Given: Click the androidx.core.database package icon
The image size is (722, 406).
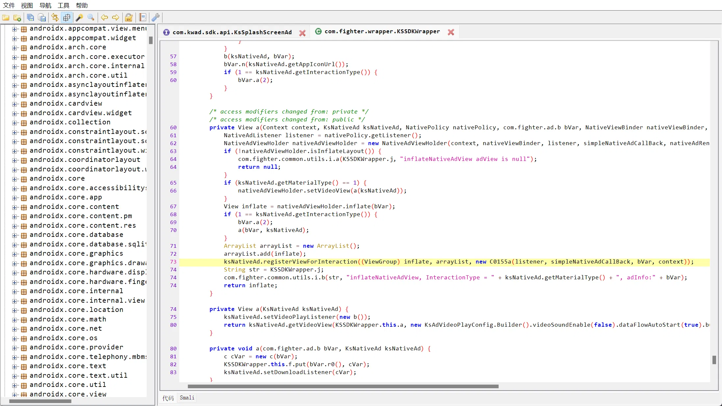Looking at the screenshot, I should click(x=24, y=235).
